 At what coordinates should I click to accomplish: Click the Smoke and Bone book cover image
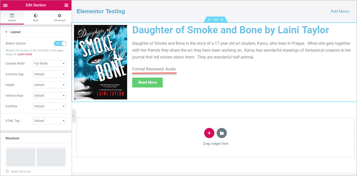[100, 62]
